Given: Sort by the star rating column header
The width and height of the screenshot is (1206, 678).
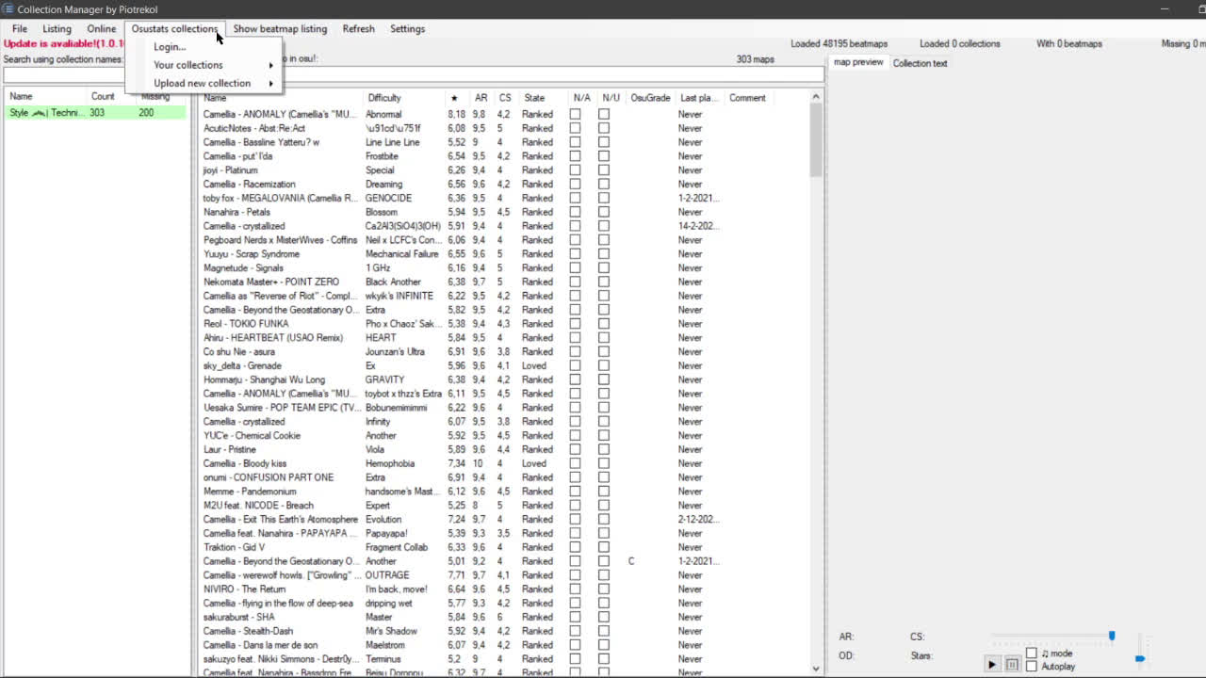Looking at the screenshot, I should (454, 98).
